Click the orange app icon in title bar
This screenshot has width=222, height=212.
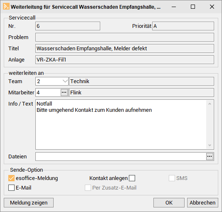pos(6,7)
